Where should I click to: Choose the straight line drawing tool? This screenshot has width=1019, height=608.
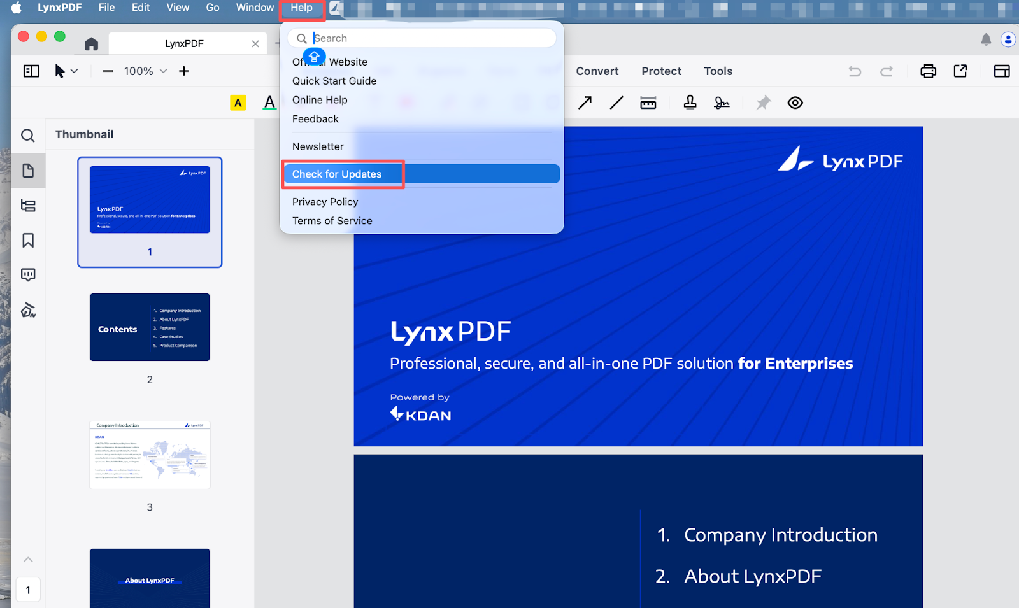[x=616, y=103]
